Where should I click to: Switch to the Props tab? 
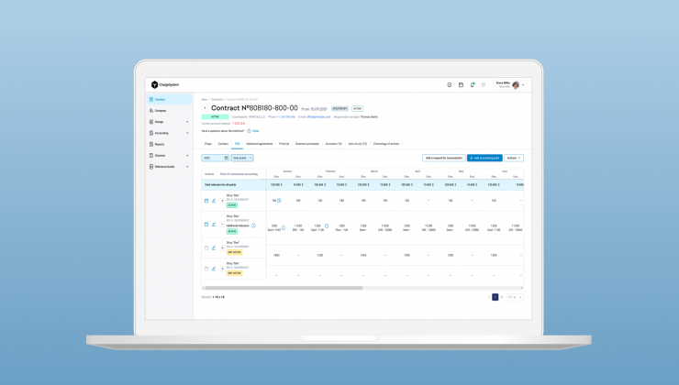click(208, 144)
